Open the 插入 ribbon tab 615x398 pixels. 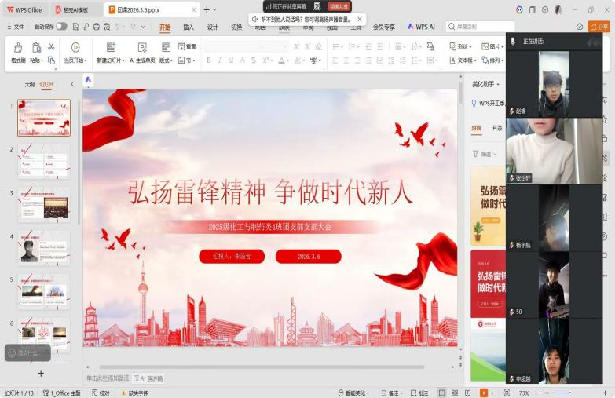point(189,27)
